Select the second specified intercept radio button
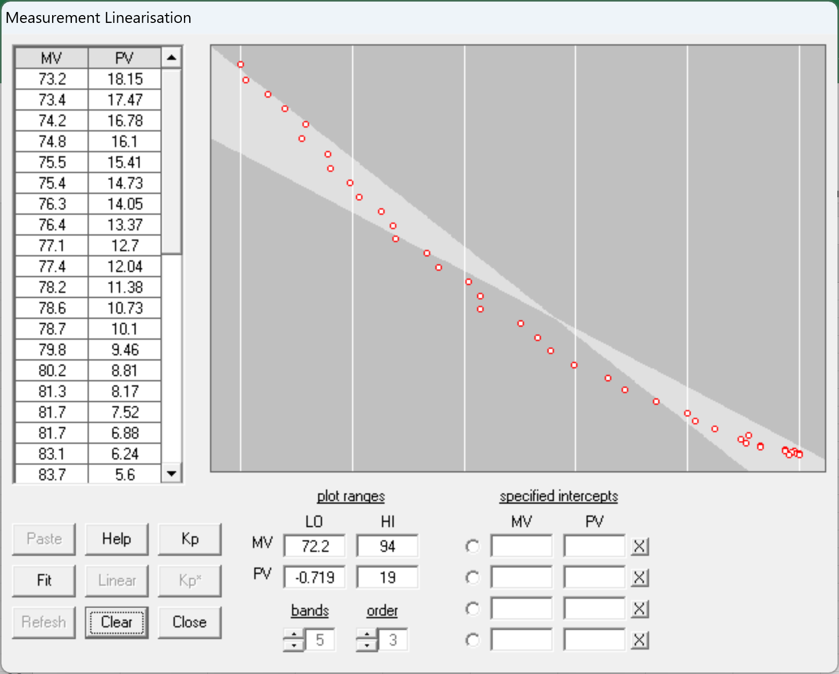 pyautogui.click(x=473, y=578)
